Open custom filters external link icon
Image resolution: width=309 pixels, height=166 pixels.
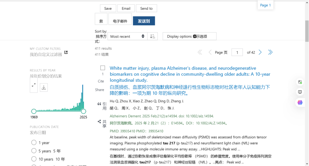[x=66, y=52]
